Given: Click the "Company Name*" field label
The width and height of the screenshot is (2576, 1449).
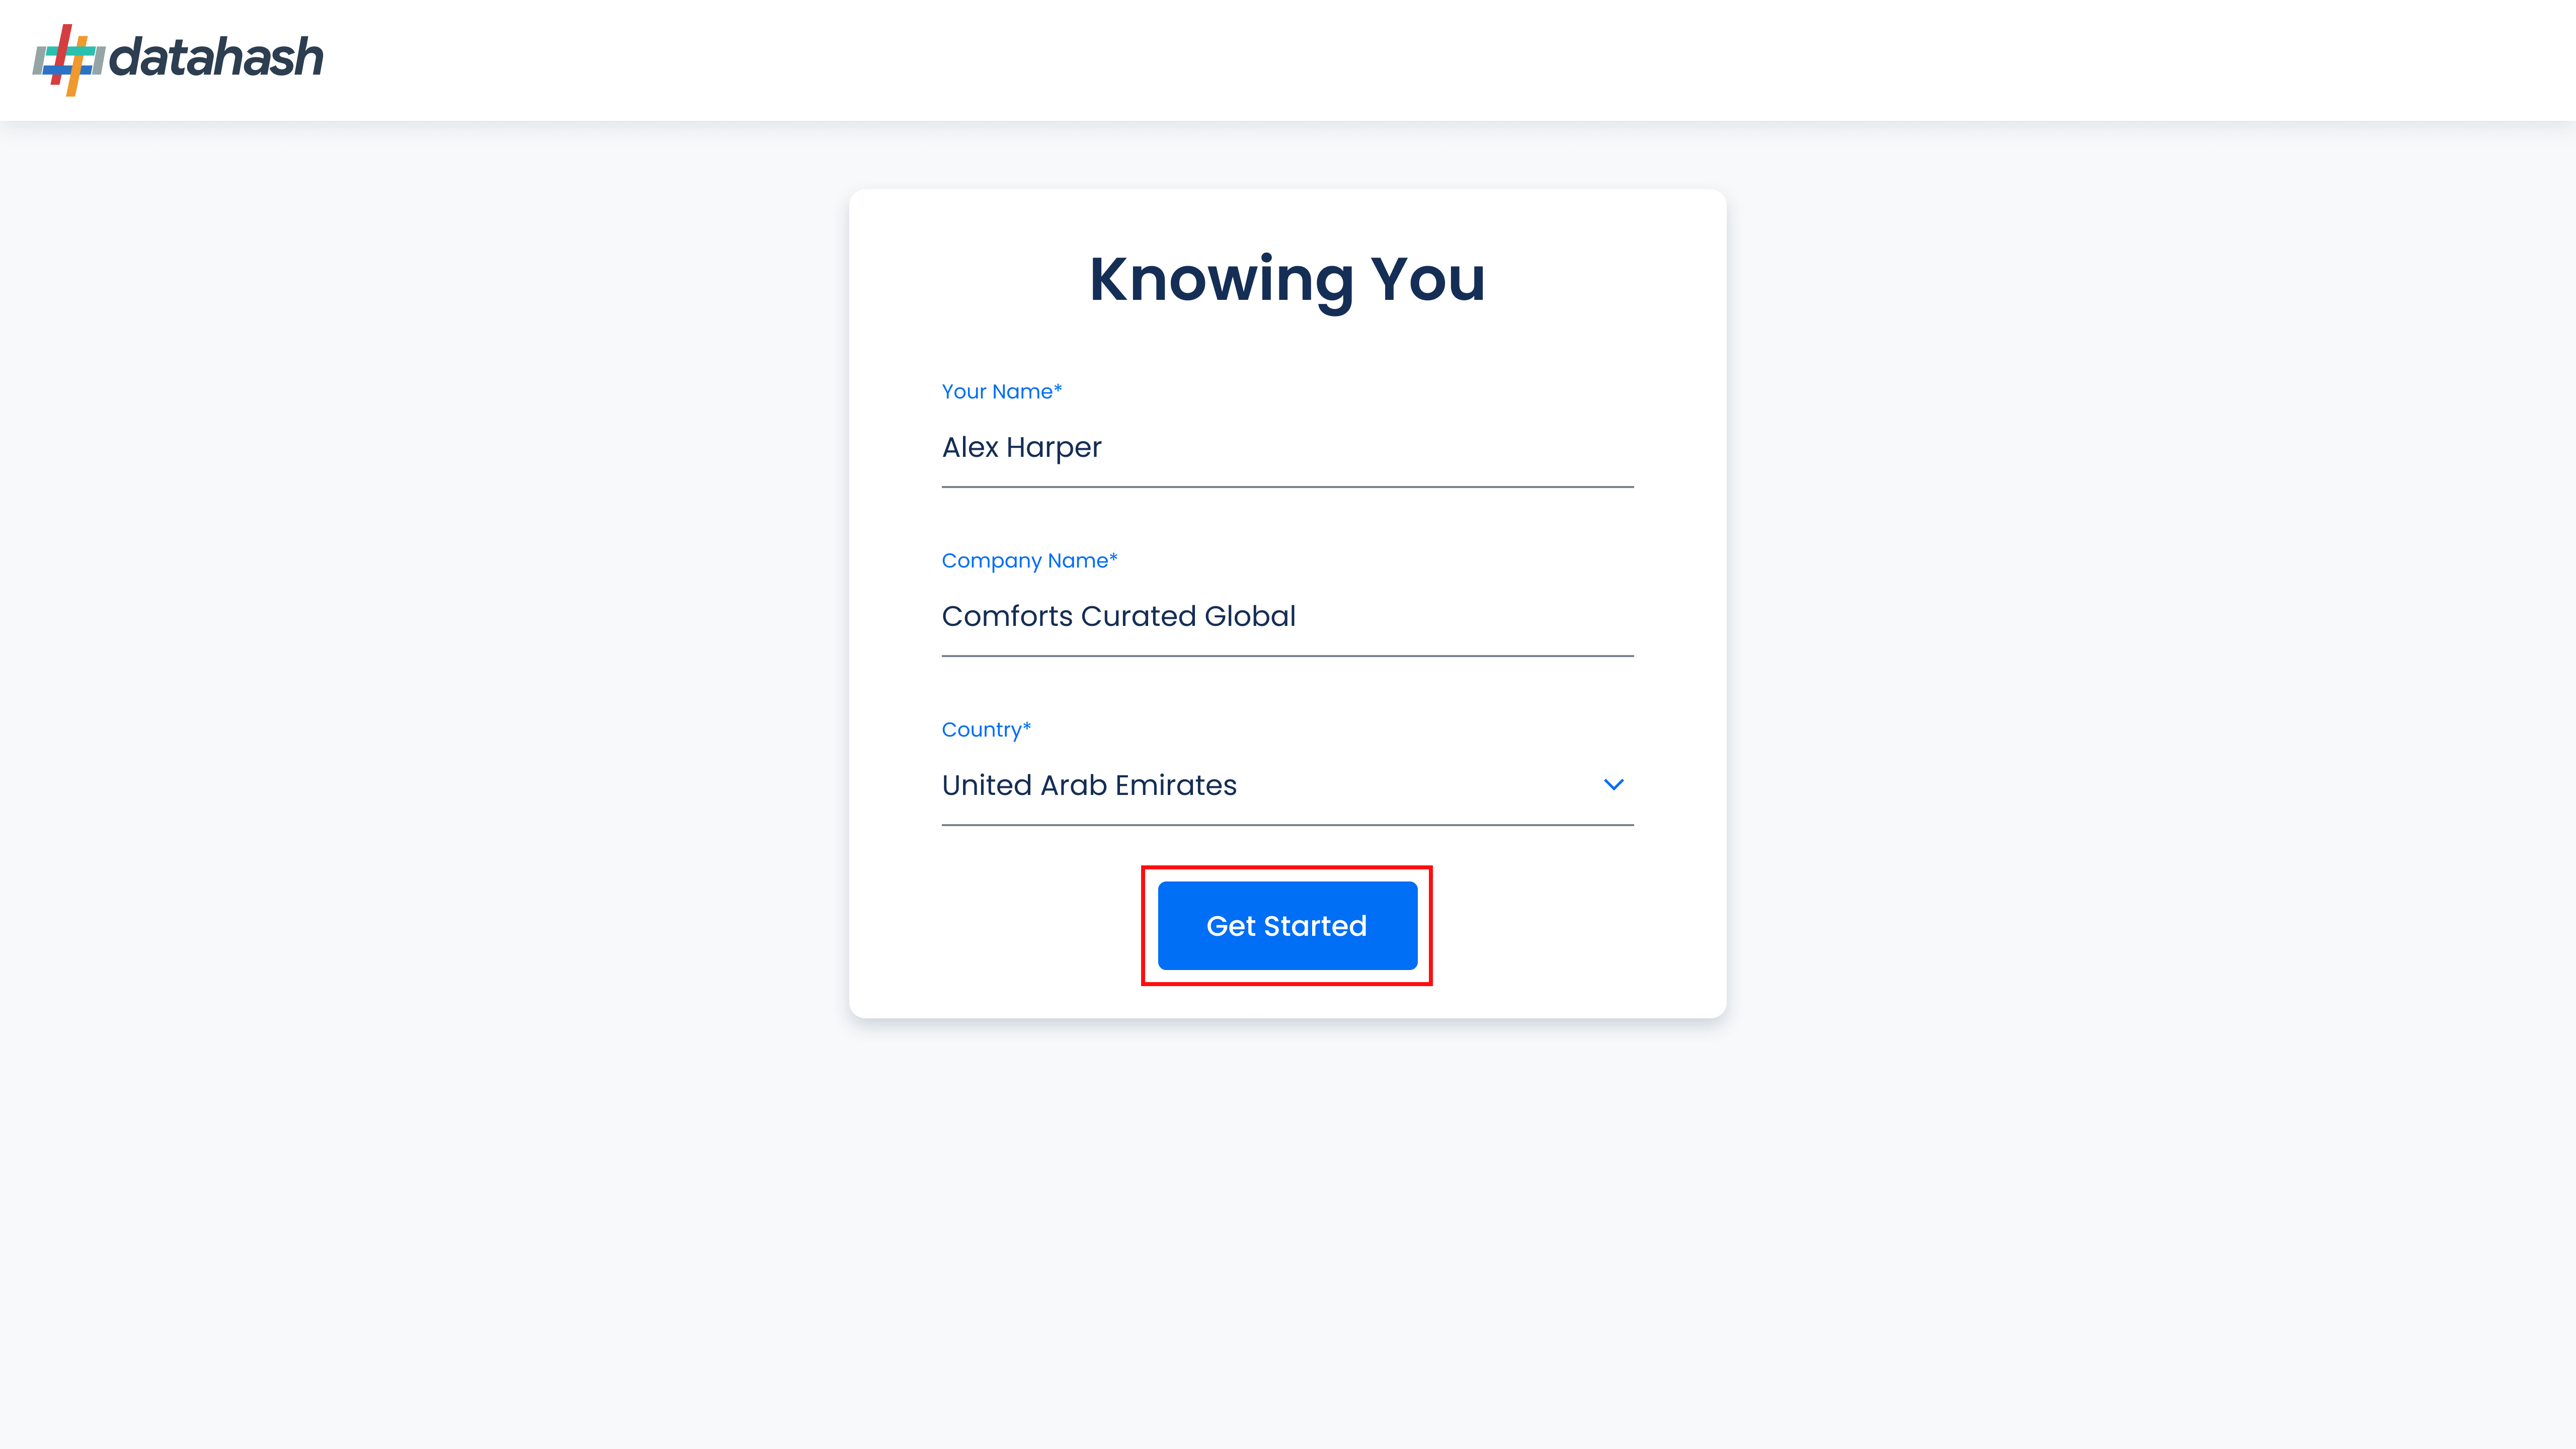Looking at the screenshot, I should click(1029, 560).
